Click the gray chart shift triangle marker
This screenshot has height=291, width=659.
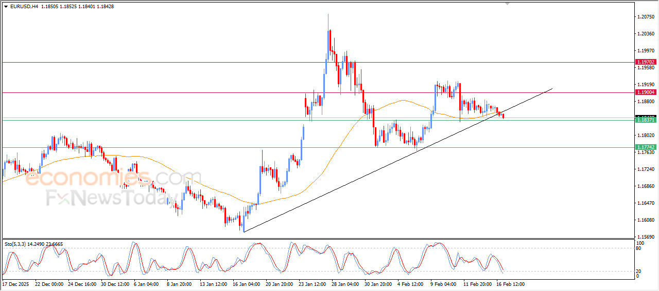coord(508,4)
